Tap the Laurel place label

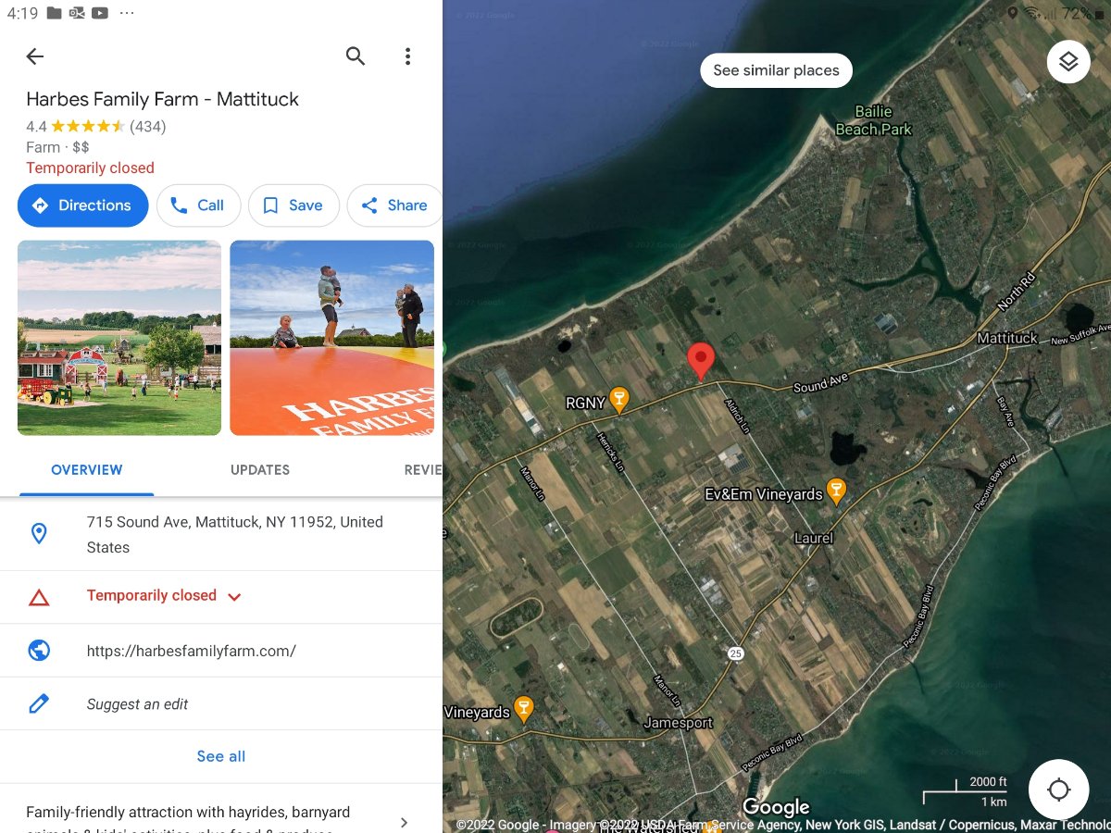814,538
